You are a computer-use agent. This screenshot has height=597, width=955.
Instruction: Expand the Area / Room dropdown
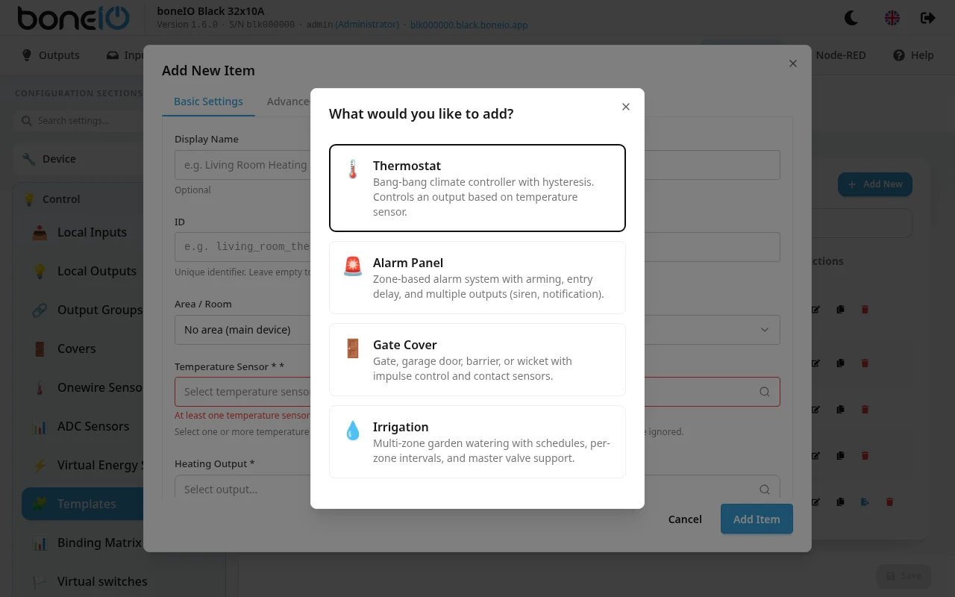pyautogui.click(x=477, y=330)
